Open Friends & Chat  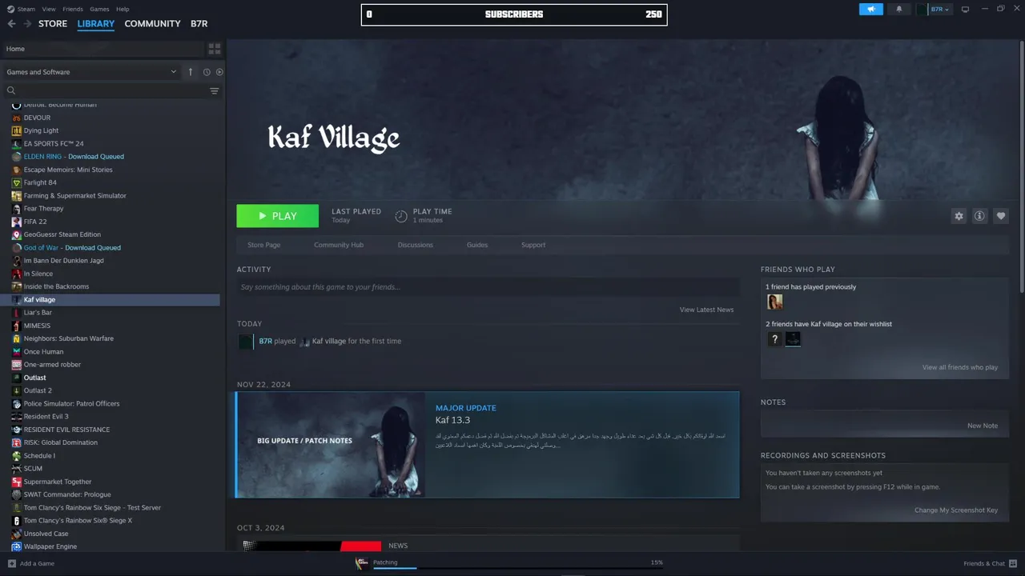(x=990, y=563)
